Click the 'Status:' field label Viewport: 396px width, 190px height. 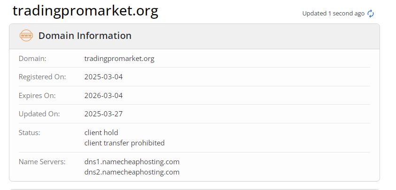pos(30,132)
